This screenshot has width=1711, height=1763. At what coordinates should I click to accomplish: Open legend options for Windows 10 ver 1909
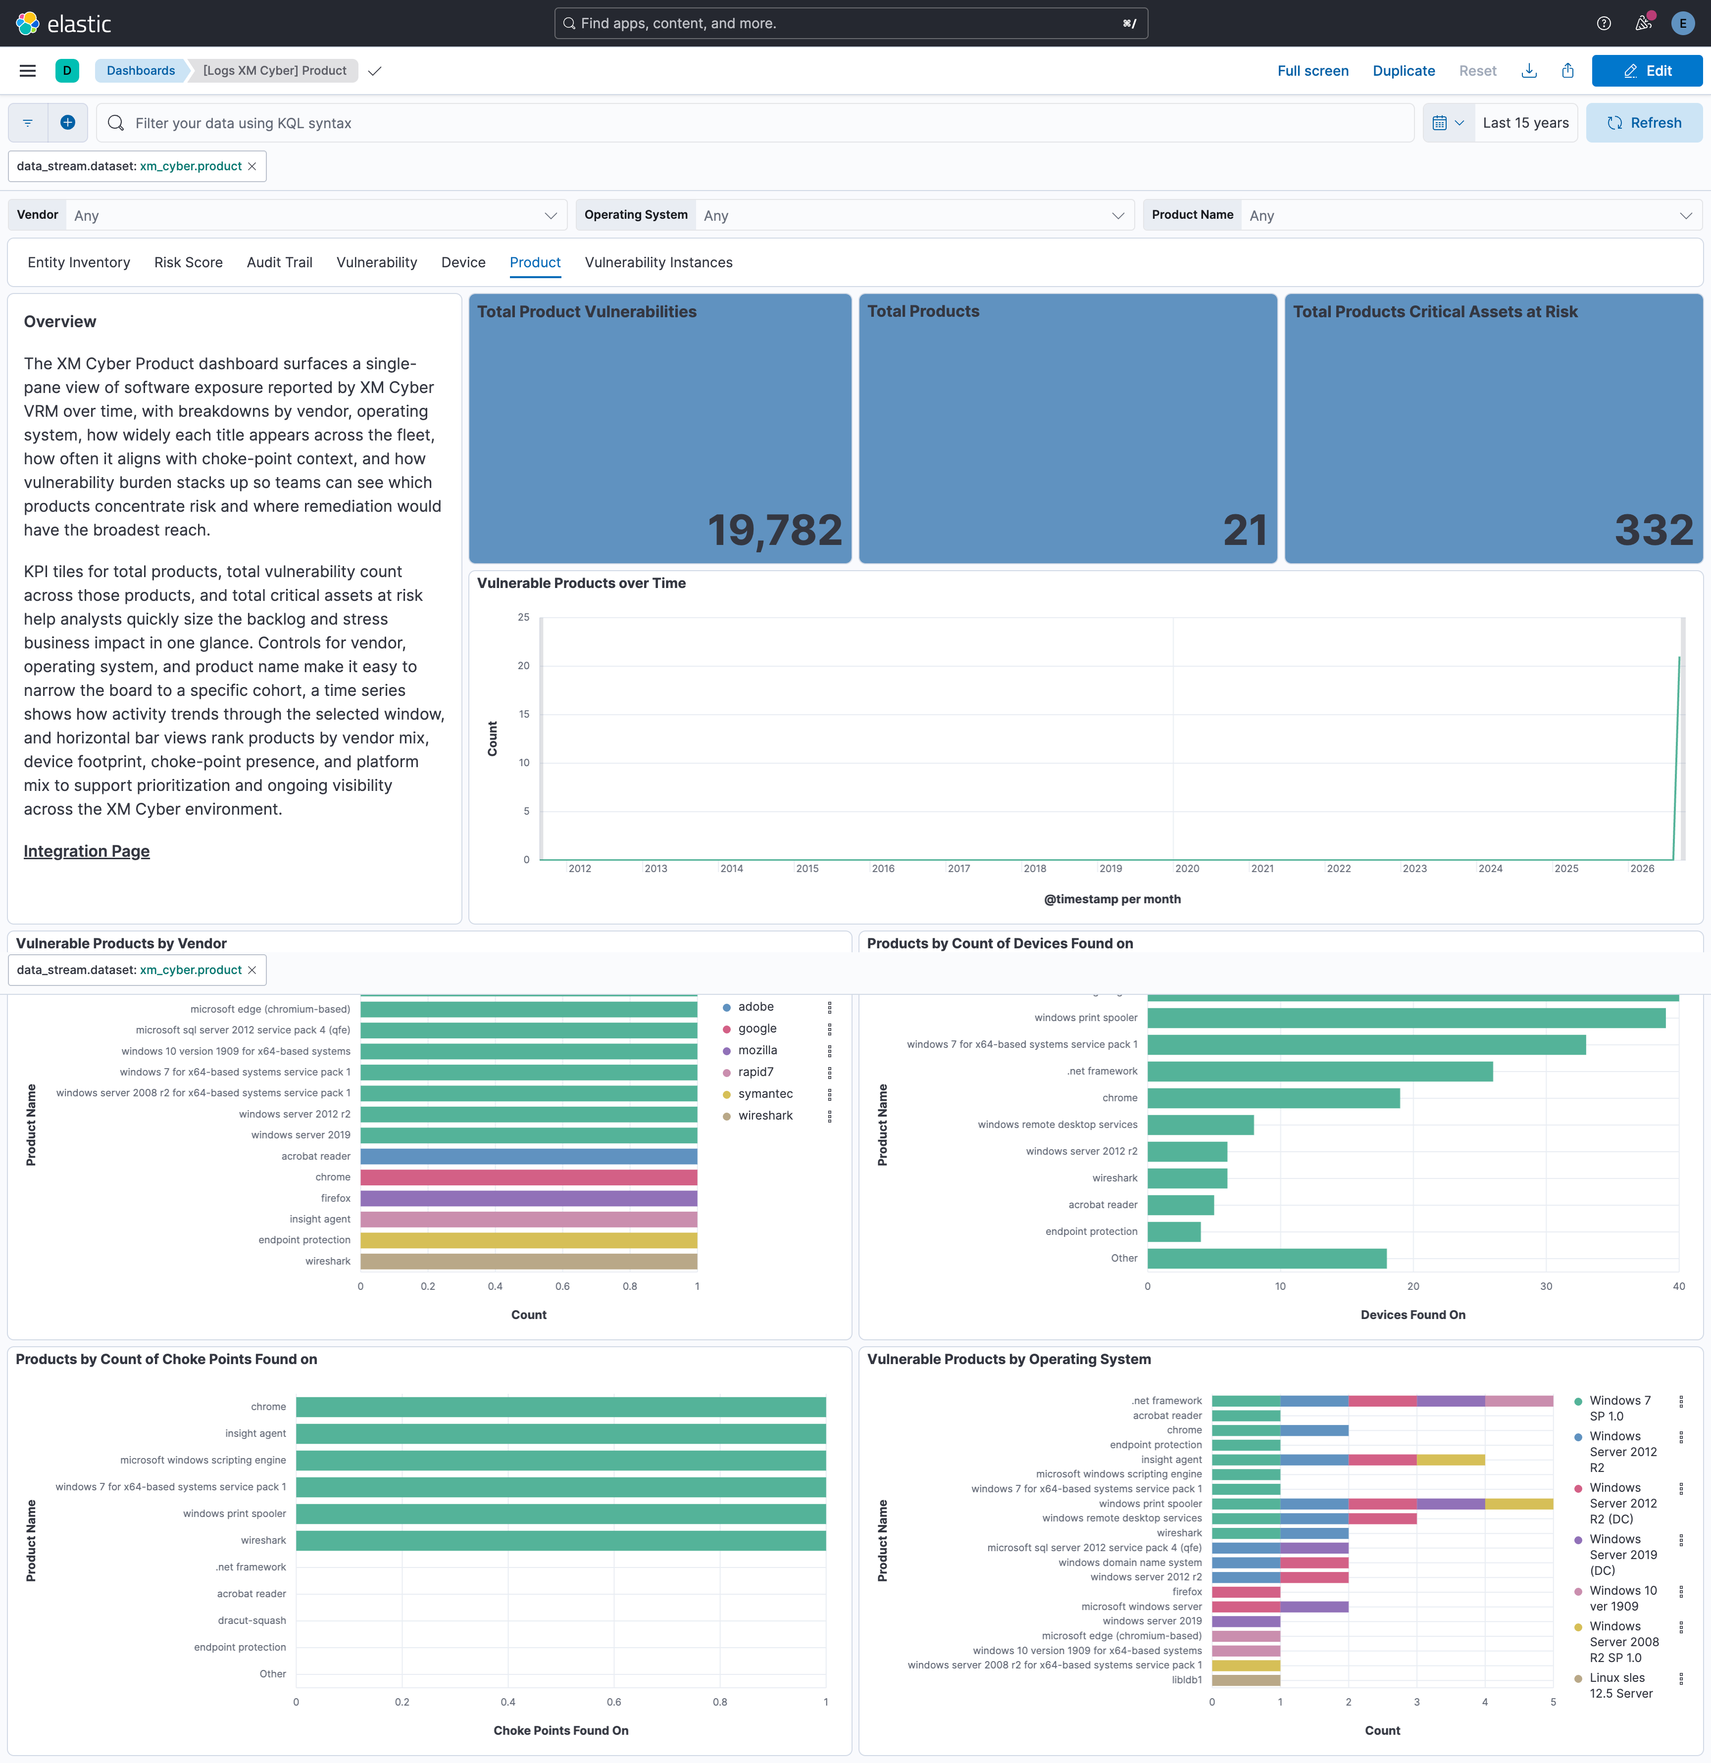click(x=1680, y=1591)
